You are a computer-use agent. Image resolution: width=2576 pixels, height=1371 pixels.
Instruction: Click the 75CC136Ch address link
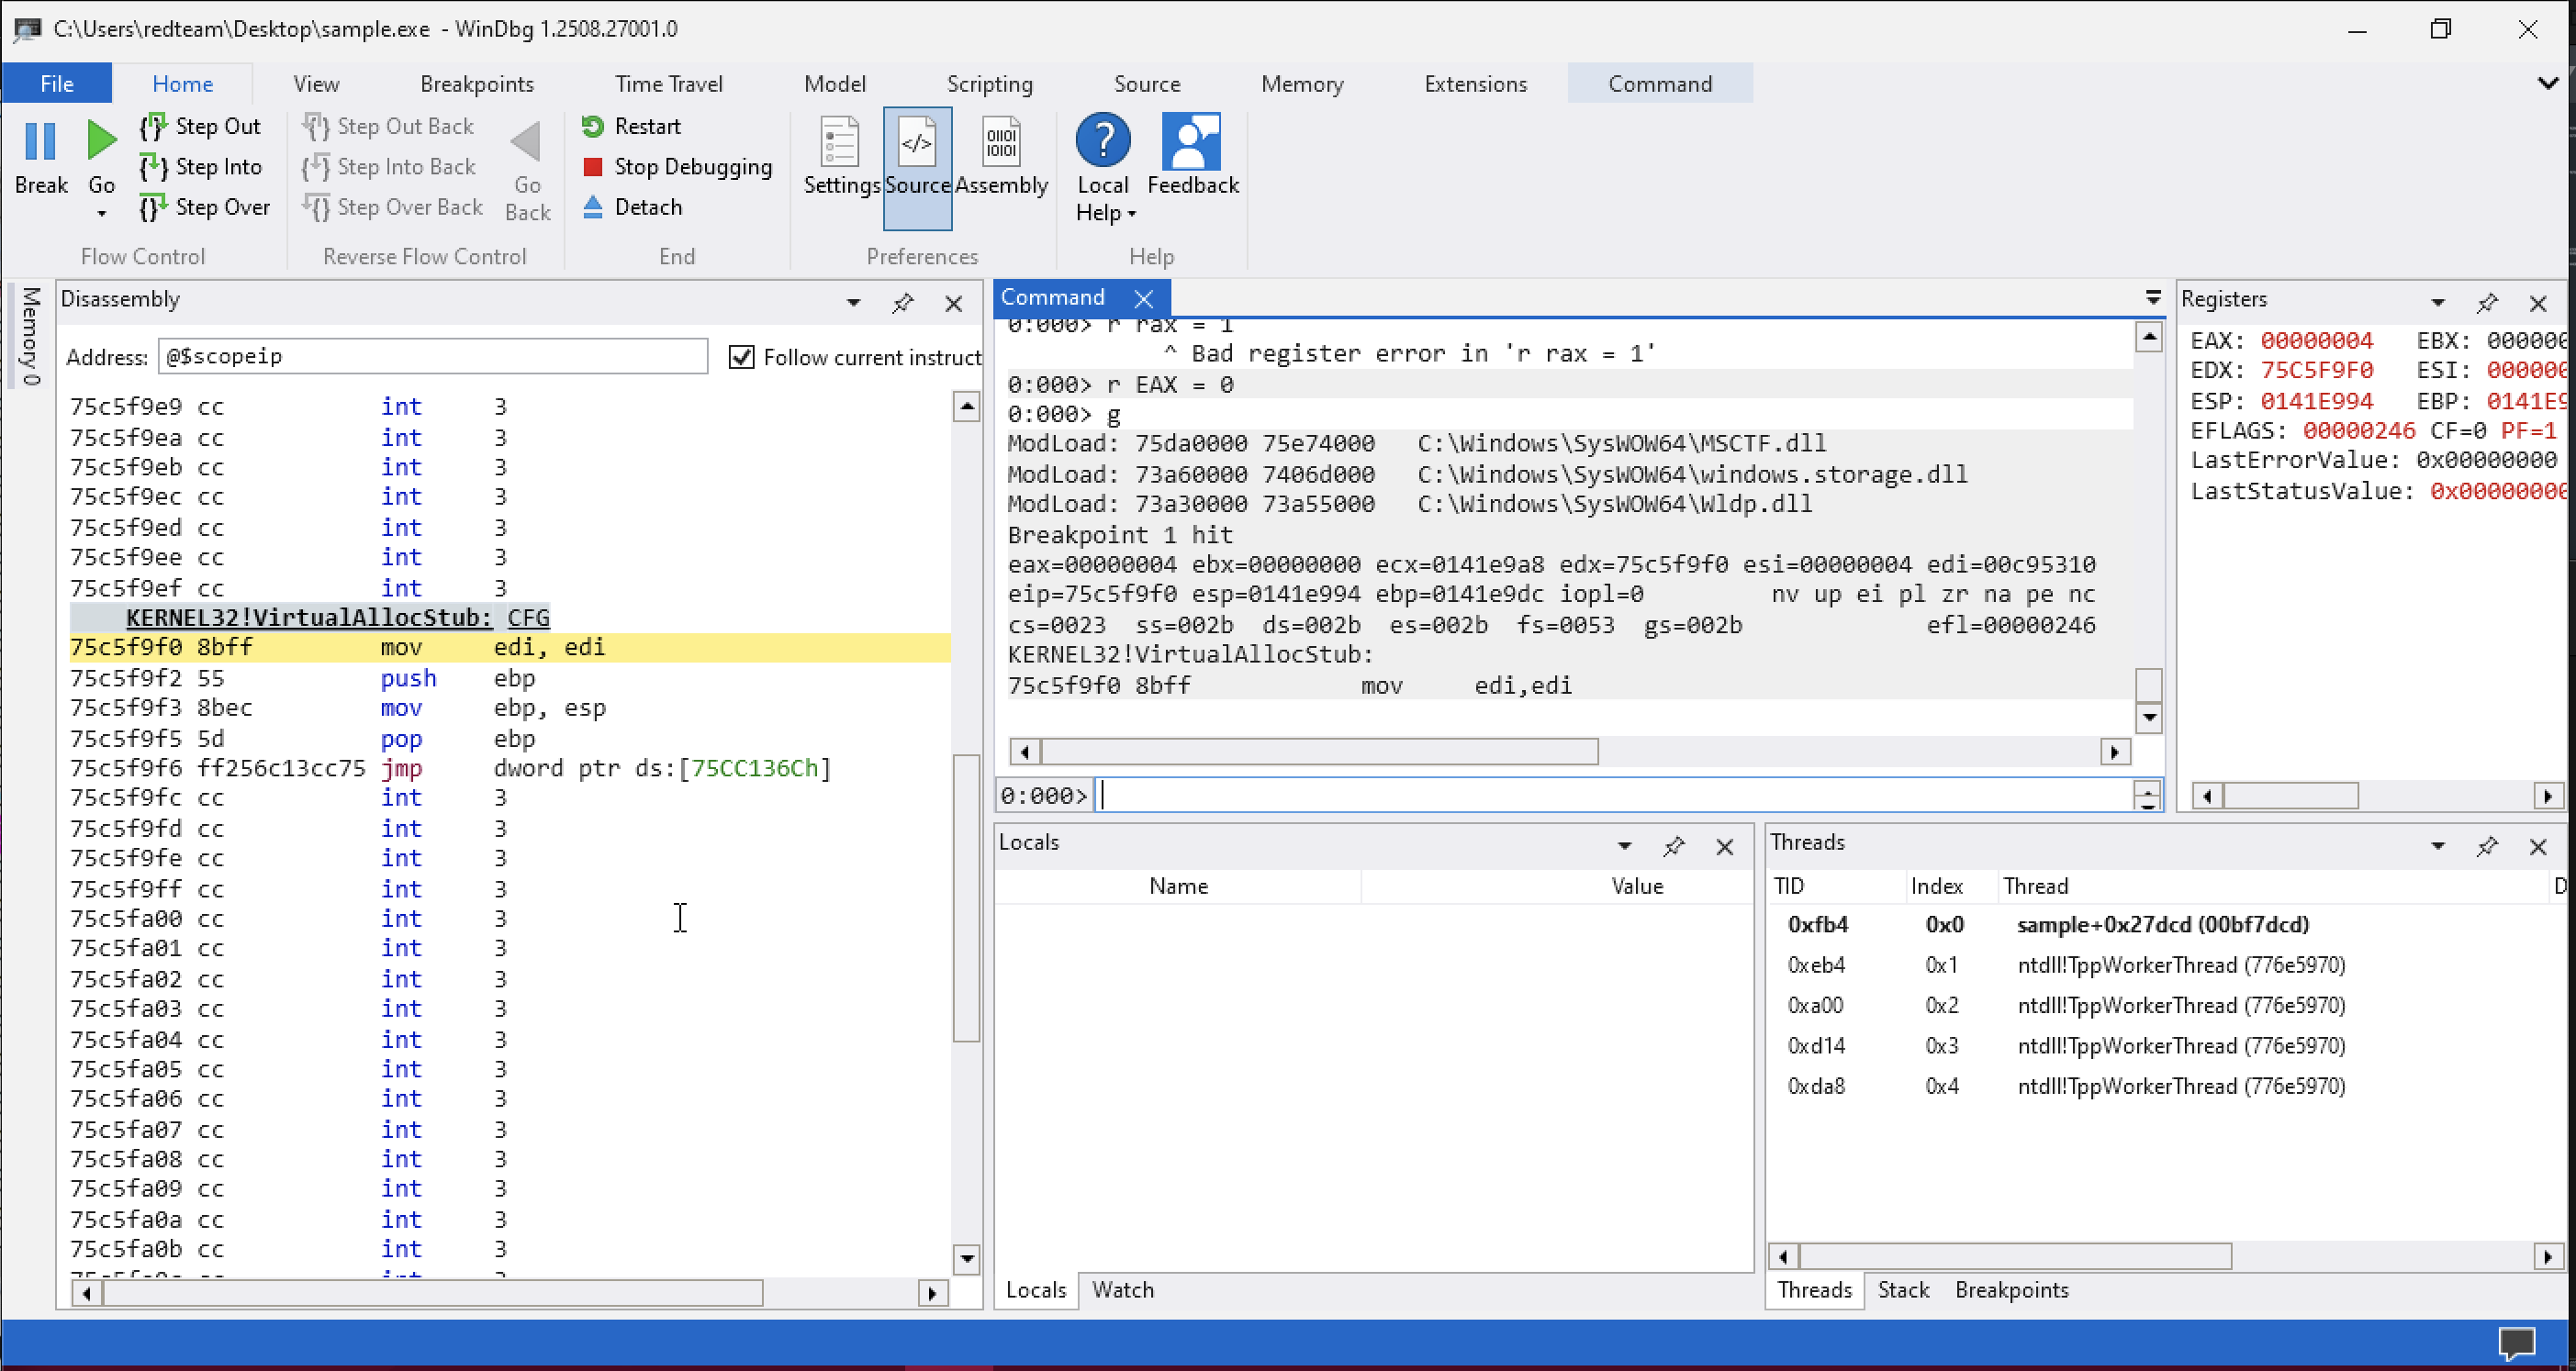755,767
